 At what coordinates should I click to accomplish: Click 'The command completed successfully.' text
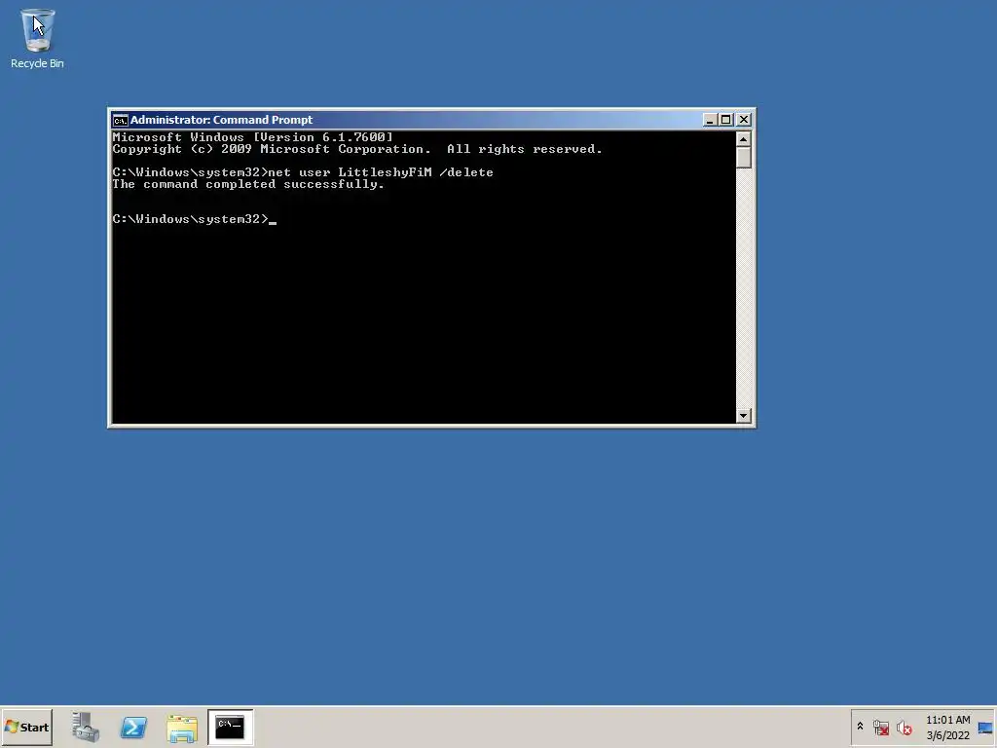click(248, 184)
